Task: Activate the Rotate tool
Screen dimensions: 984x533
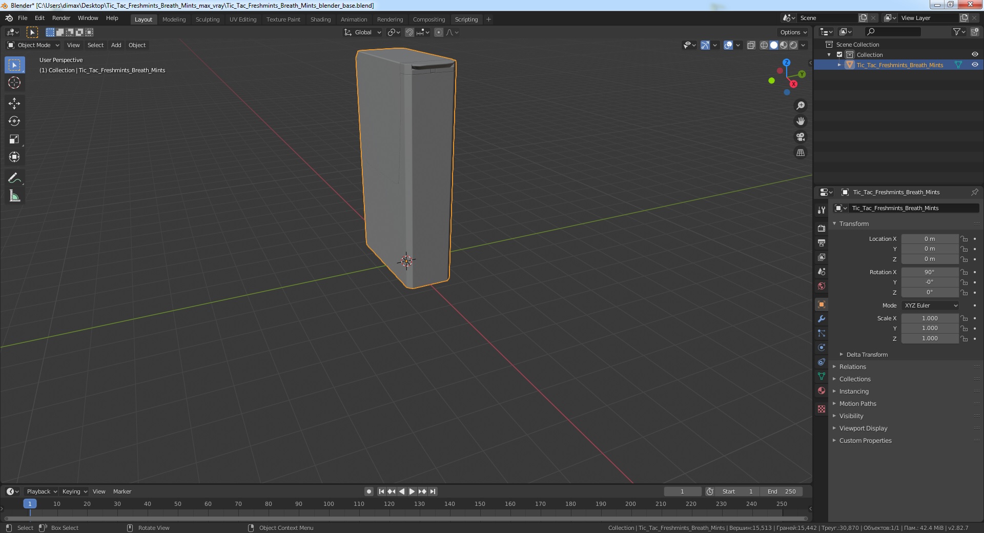Action: [x=14, y=121]
